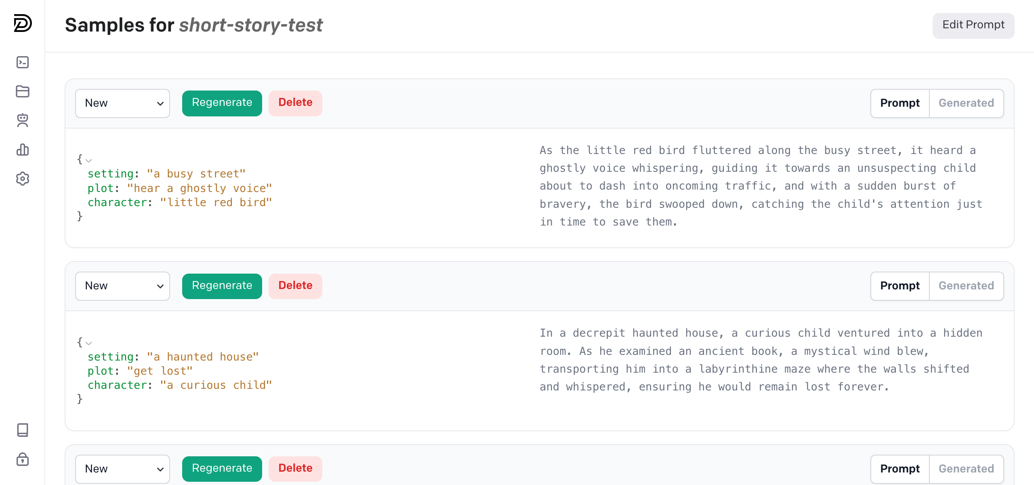Collapse the JSON object for the busy street sample
The width and height of the screenshot is (1034, 485).
[89, 160]
